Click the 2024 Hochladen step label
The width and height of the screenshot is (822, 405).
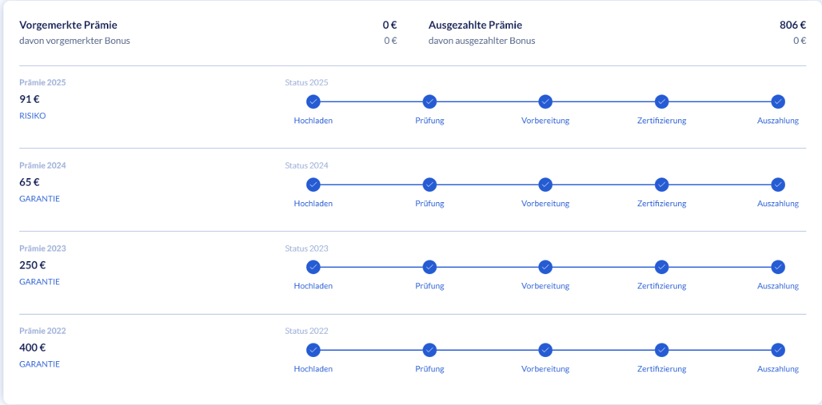(x=313, y=204)
